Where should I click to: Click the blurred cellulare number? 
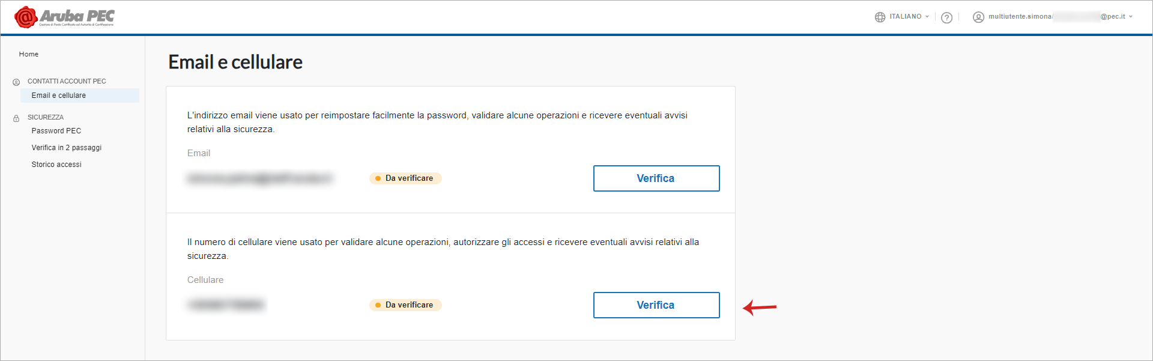[x=226, y=305]
